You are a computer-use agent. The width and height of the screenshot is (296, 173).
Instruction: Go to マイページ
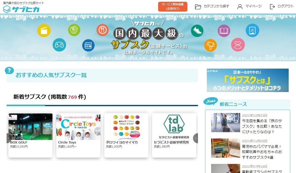click(x=253, y=6)
